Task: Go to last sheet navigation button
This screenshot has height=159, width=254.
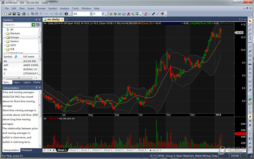Action: (x=54, y=150)
